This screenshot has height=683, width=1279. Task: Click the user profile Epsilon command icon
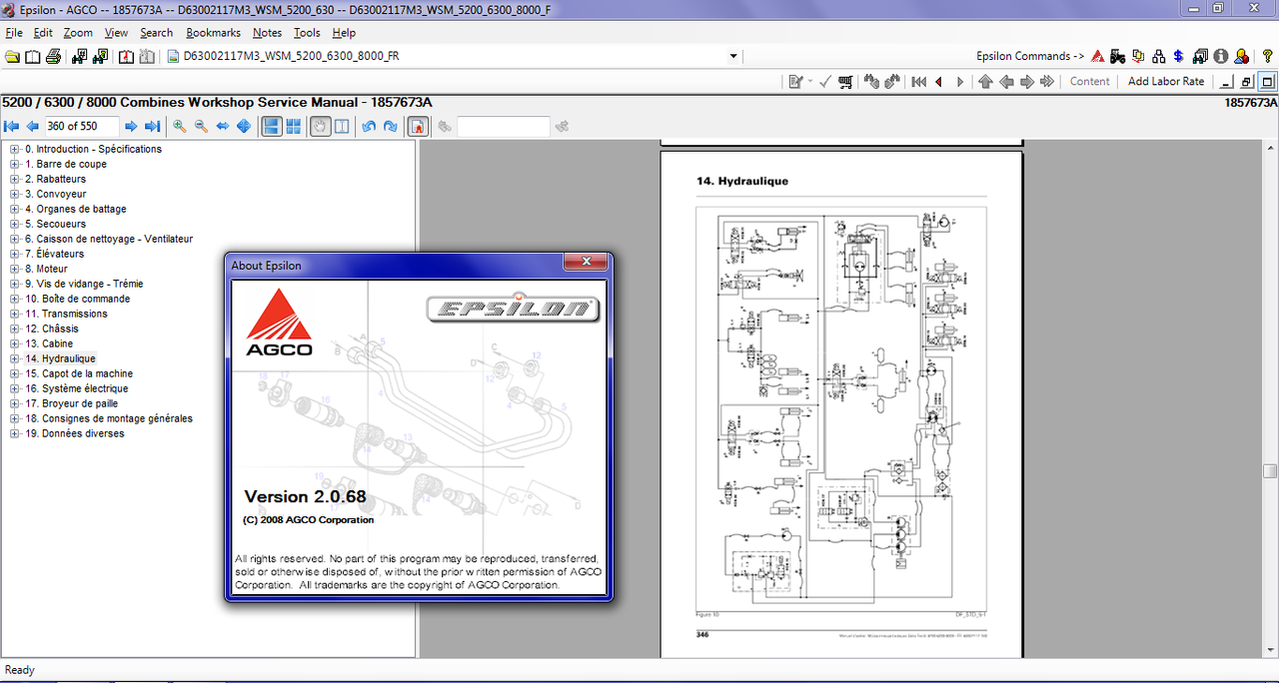coord(1241,56)
